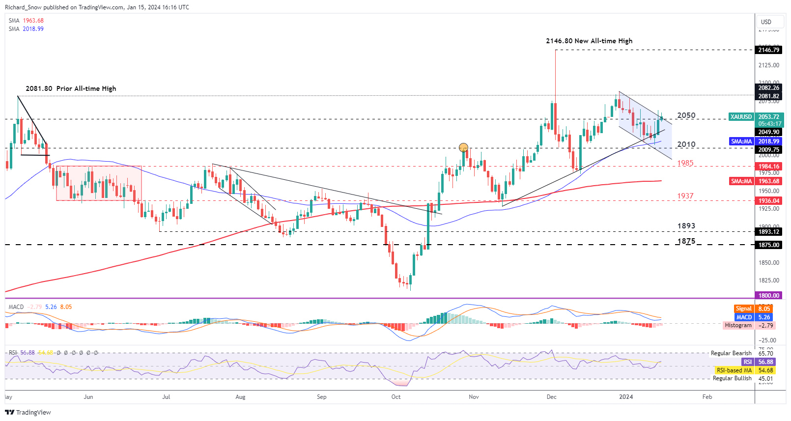Click the -25.00 MACD scale value

tap(767, 340)
